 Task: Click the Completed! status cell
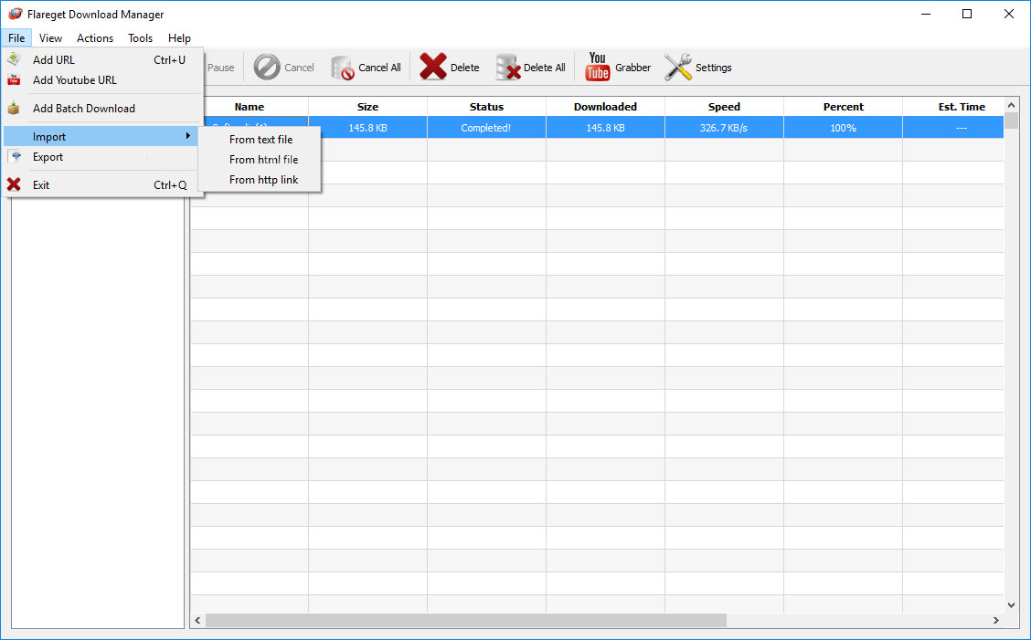tap(486, 128)
